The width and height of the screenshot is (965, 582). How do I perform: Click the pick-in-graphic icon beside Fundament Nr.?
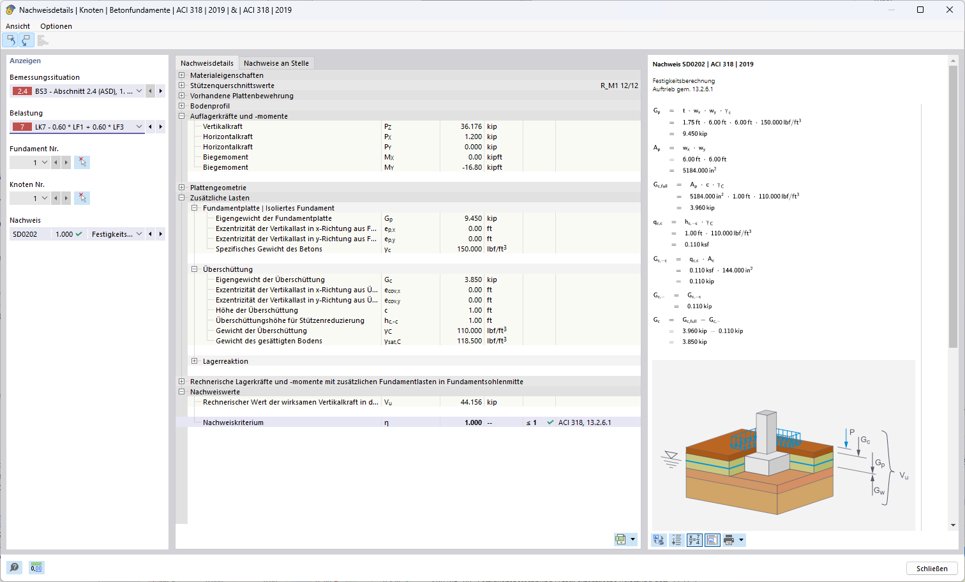point(82,162)
